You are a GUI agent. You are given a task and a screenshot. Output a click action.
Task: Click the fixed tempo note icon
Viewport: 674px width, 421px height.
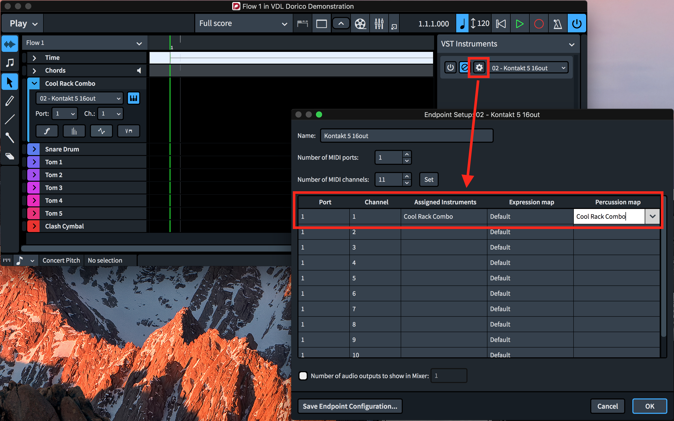tap(462, 24)
